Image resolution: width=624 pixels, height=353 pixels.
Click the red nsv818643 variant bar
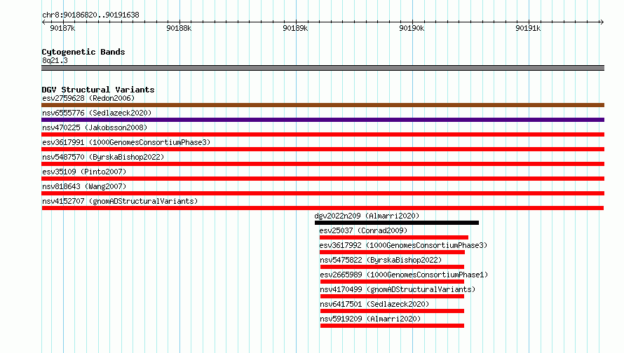pos(323,193)
